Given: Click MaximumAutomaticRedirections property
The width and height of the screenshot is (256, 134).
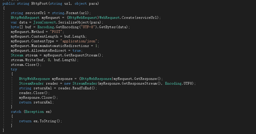Looking at the screenshot, I should (60, 46).
